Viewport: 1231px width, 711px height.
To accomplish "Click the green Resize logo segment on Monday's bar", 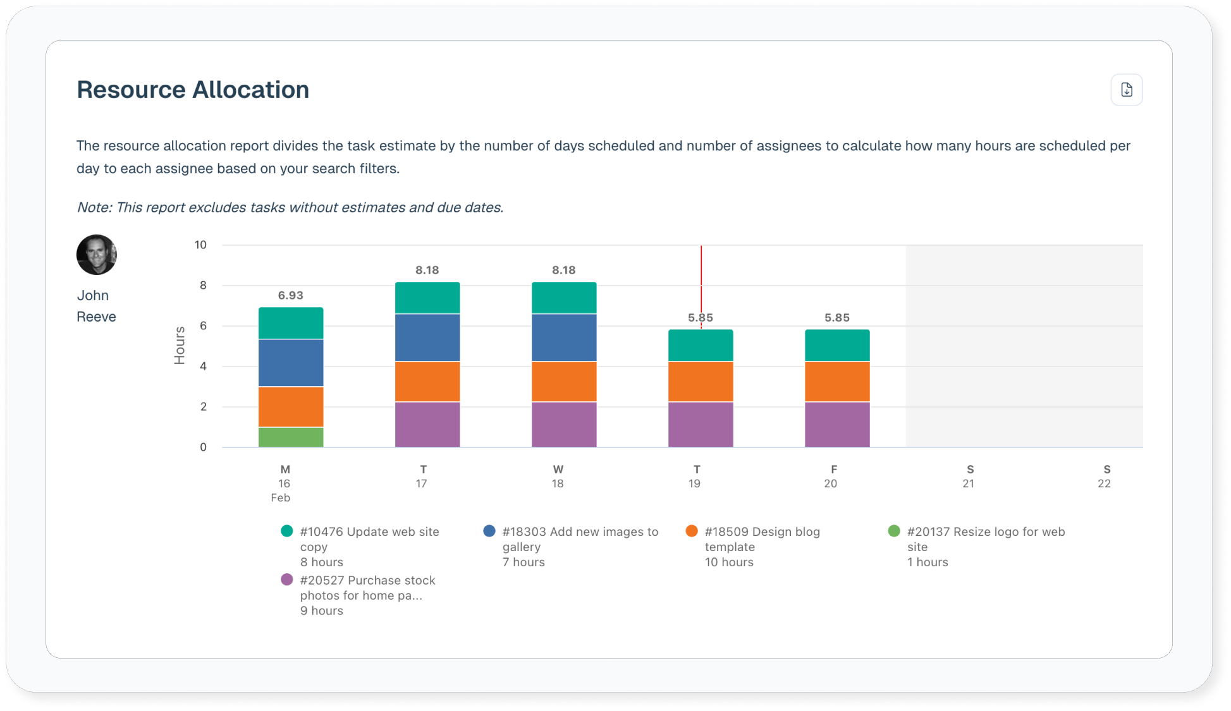I will pos(291,437).
